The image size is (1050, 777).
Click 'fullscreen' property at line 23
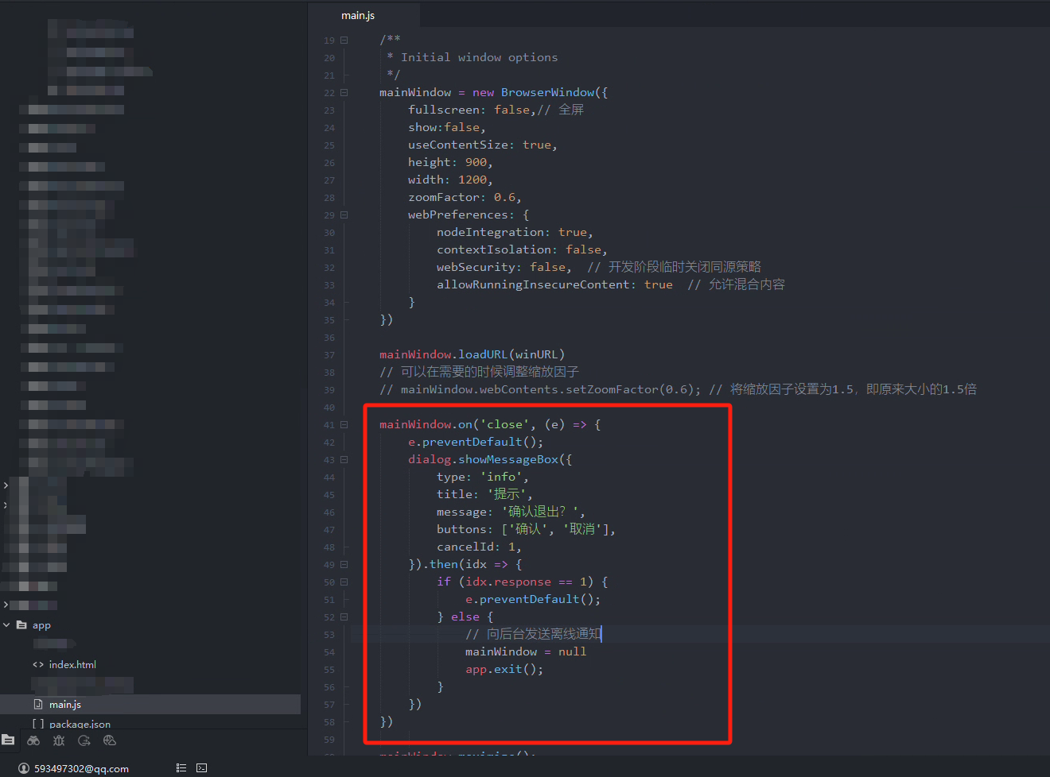[444, 110]
